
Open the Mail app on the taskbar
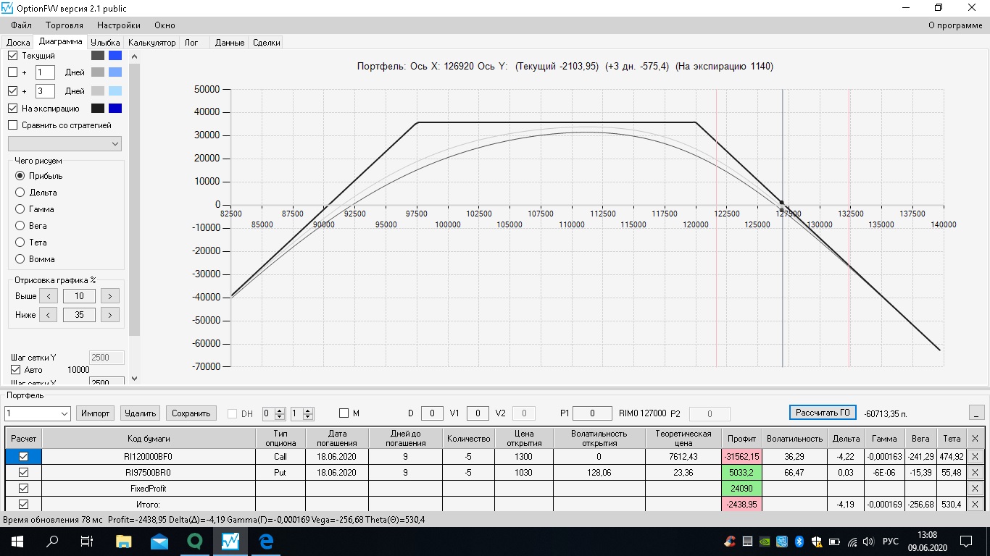click(159, 541)
